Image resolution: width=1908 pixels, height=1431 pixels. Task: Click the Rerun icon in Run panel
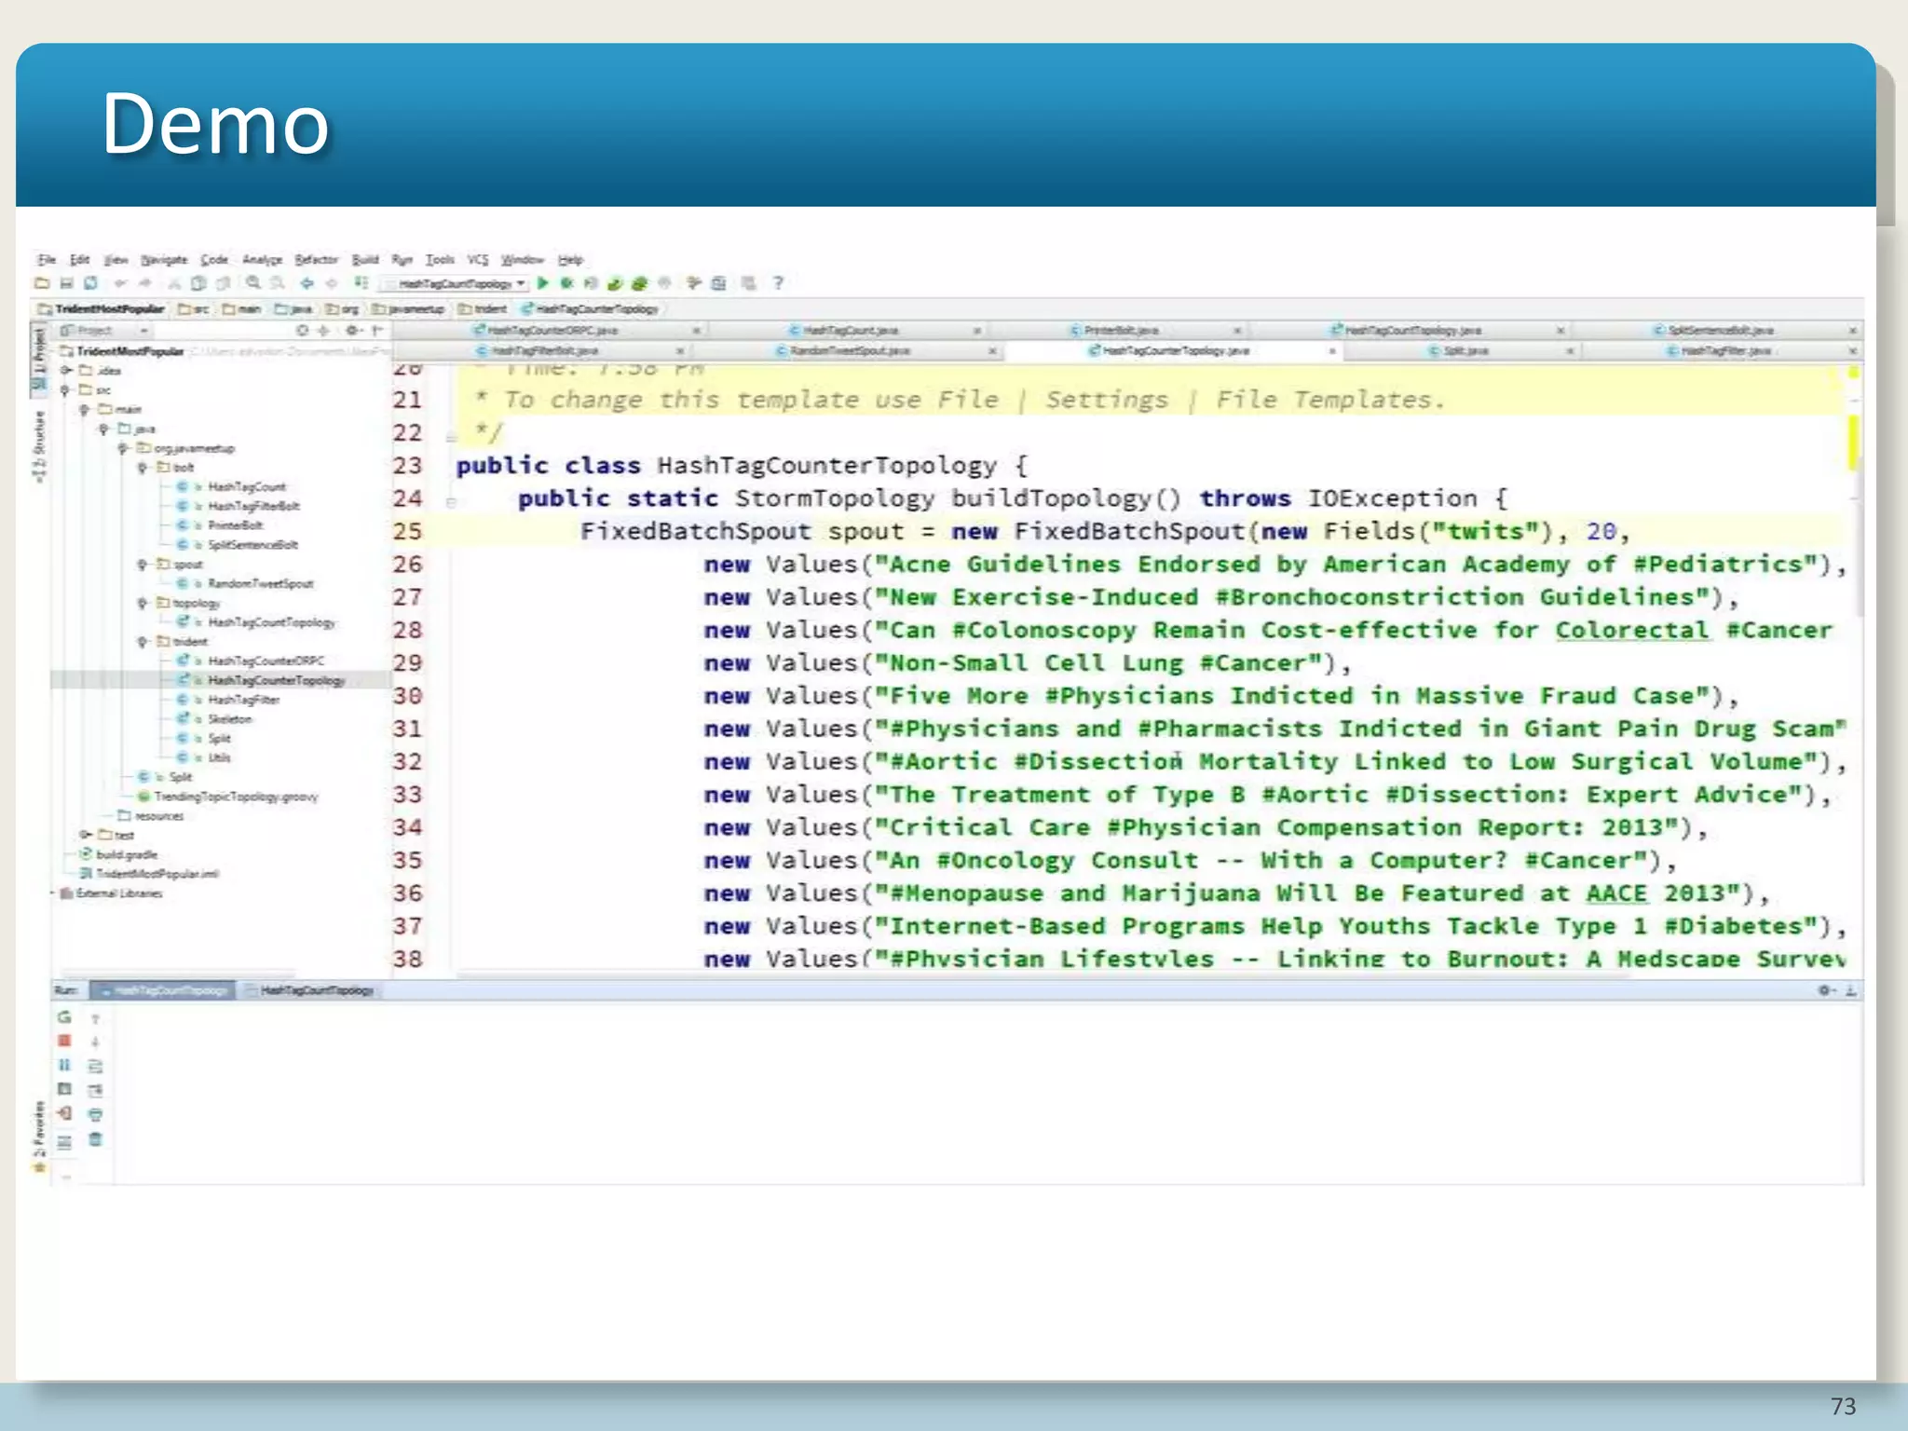click(64, 1016)
